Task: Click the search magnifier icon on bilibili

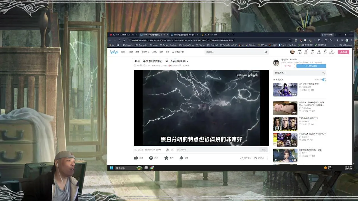Action: click(266, 52)
